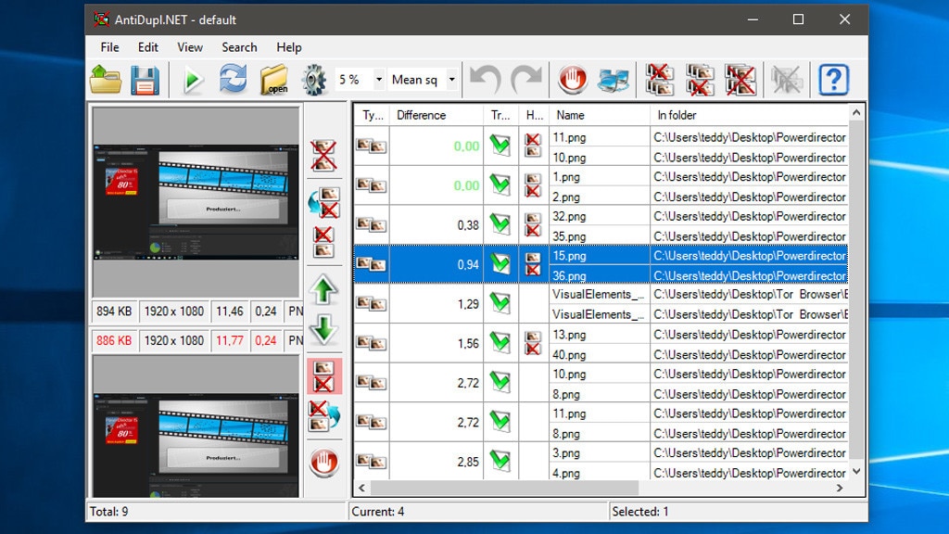
Task: Start the duplicate search with green play
Action: click(x=193, y=80)
